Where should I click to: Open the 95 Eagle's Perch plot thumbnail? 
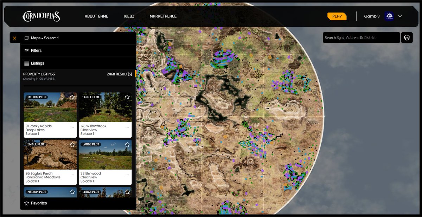(x=50, y=154)
